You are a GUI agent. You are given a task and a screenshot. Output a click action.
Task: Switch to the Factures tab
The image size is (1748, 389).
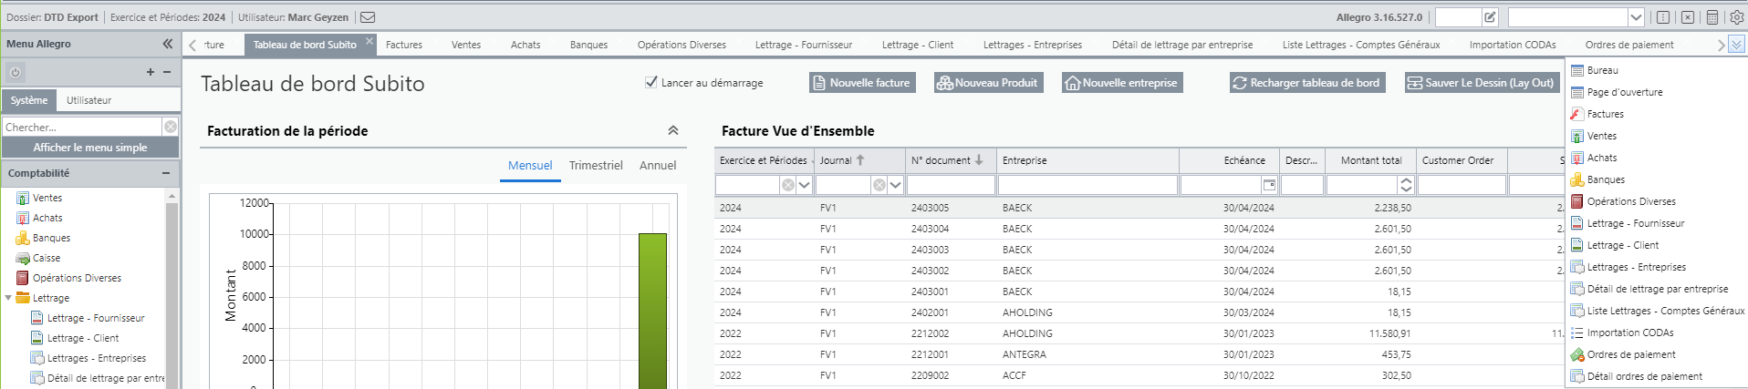tap(404, 45)
